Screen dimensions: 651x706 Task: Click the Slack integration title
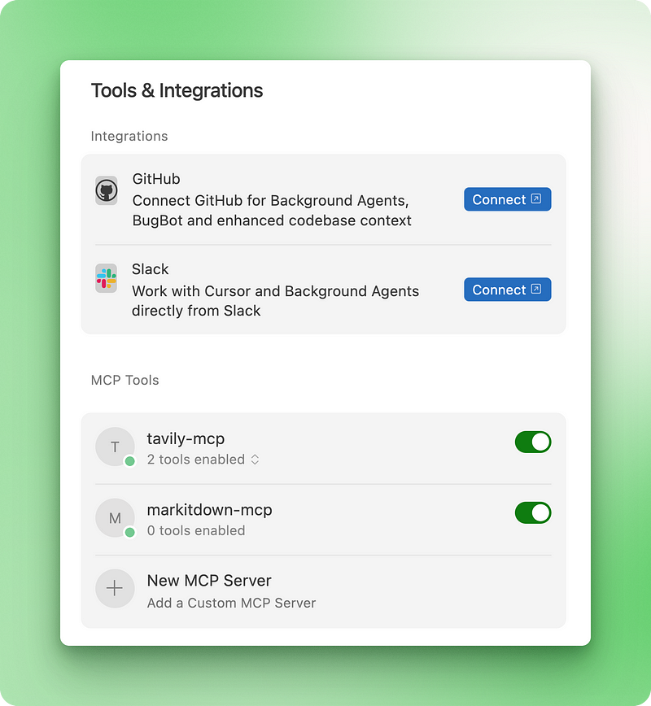click(x=150, y=268)
